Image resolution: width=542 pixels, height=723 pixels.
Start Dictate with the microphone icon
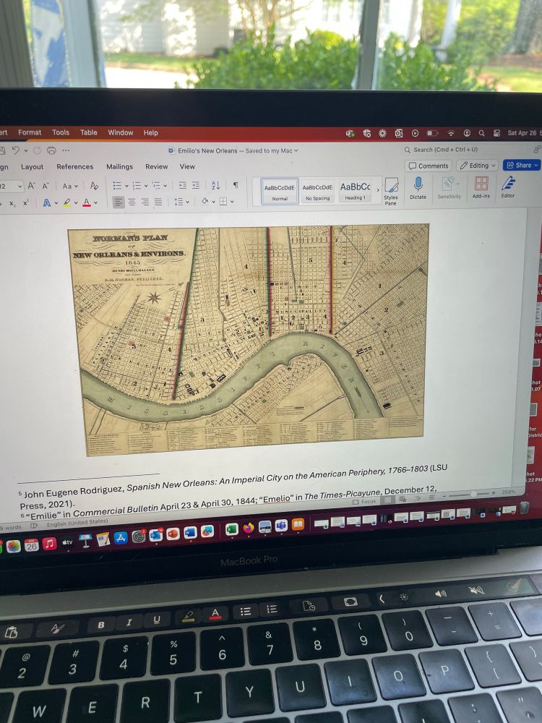point(418,188)
